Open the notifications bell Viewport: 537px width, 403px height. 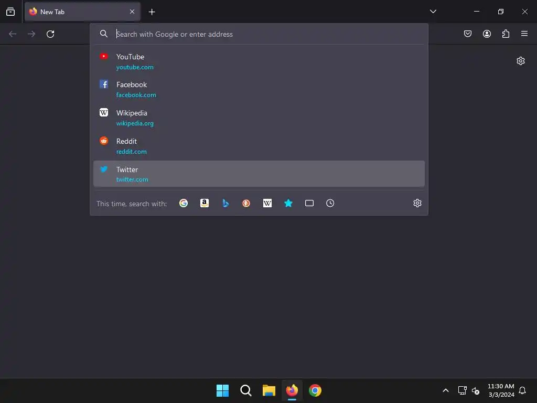point(523,390)
